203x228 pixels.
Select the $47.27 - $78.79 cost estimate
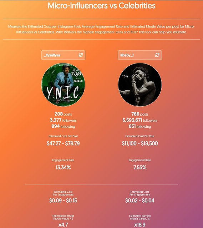click(x=63, y=143)
